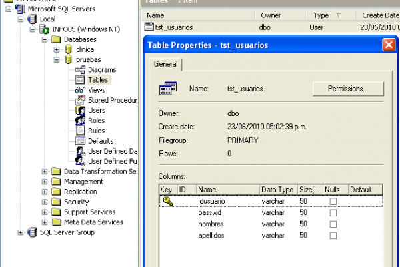Collapse the Microsoft SQL Servers node
400x267 pixels.
point(9,9)
